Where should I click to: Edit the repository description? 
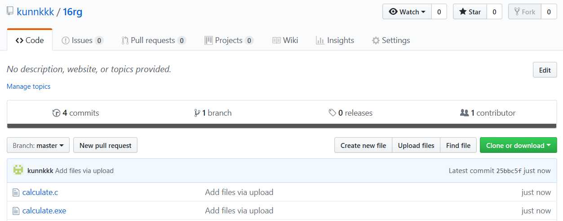[545, 70]
